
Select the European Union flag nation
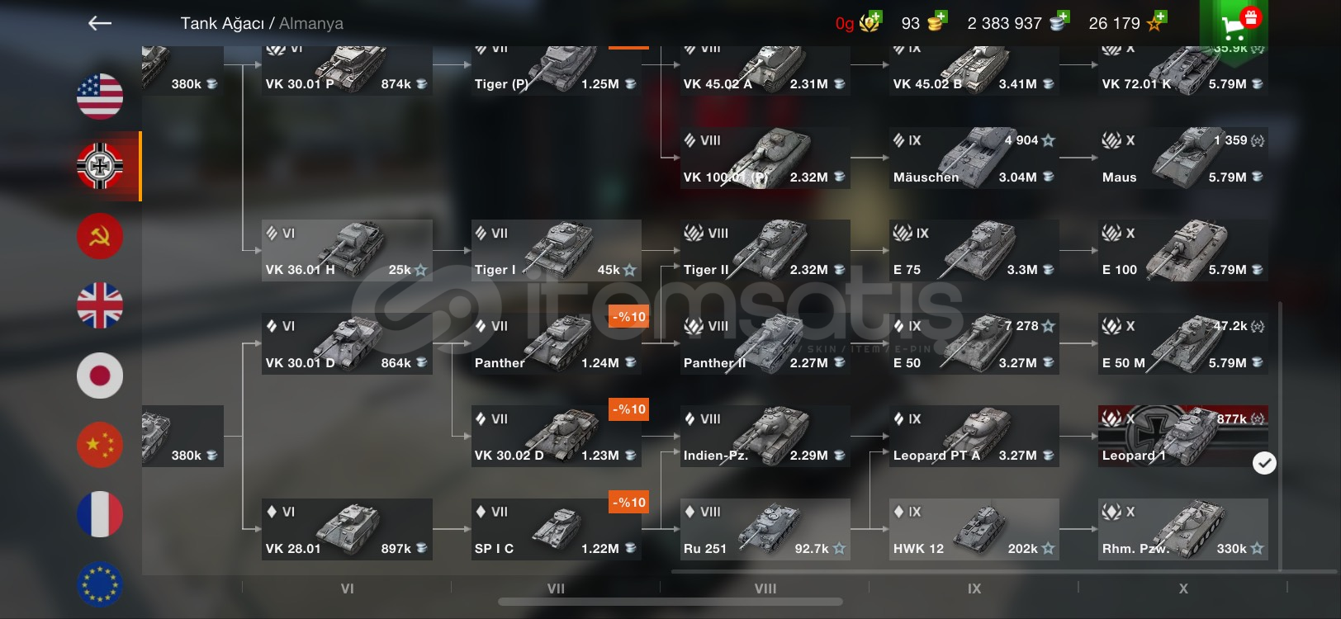click(x=100, y=584)
